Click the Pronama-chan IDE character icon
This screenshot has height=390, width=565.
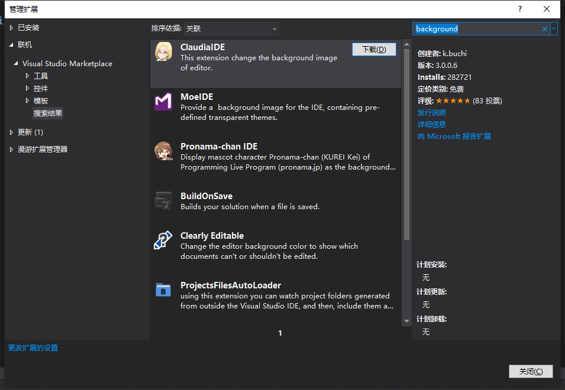point(163,151)
